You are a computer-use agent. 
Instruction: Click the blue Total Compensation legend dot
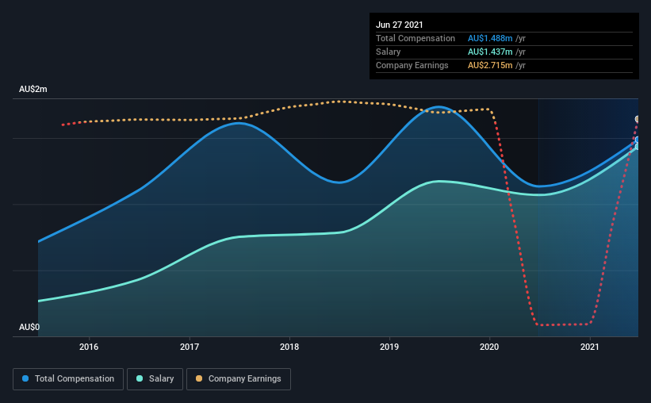coord(25,378)
